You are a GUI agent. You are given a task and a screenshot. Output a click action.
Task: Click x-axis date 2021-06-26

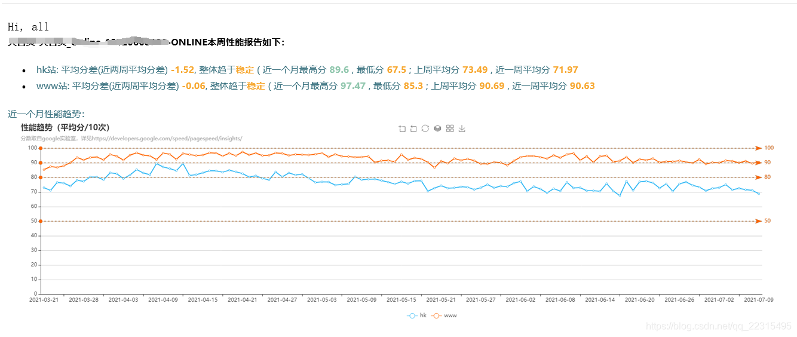point(679,300)
